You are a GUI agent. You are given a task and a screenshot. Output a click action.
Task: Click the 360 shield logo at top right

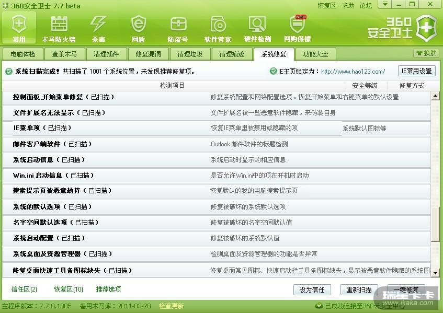click(427, 28)
